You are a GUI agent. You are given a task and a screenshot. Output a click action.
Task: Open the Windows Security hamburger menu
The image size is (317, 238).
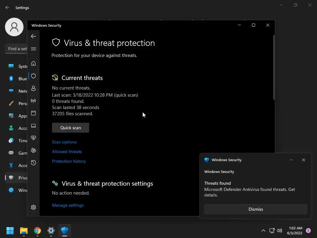click(x=33, y=49)
